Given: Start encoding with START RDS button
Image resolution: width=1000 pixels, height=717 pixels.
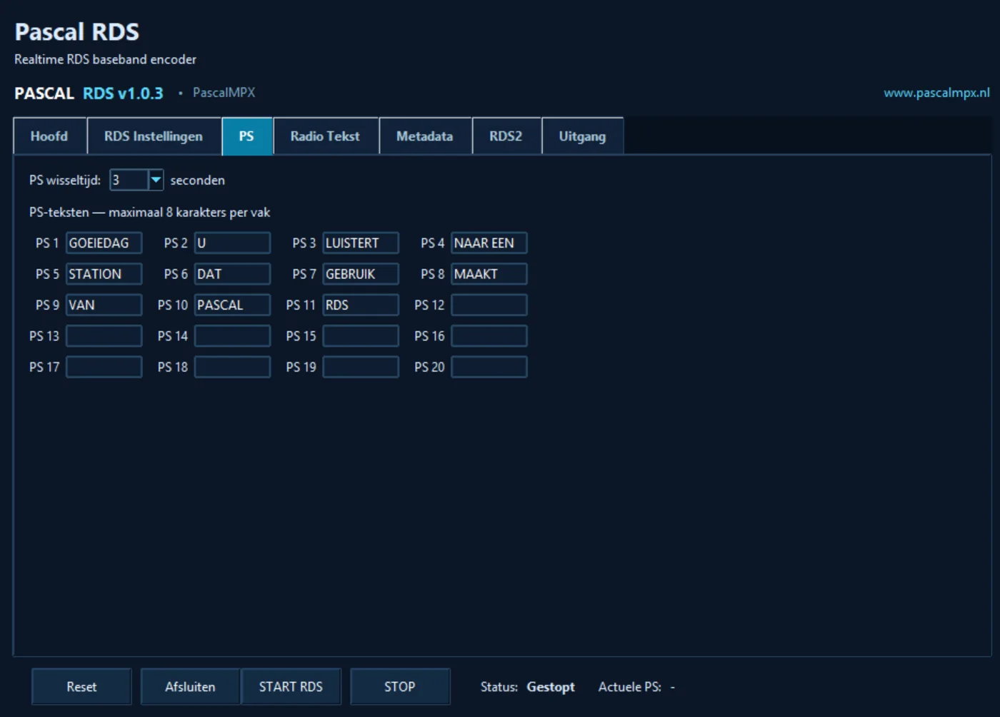Looking at the screenshot, I should tap(291, 686).
